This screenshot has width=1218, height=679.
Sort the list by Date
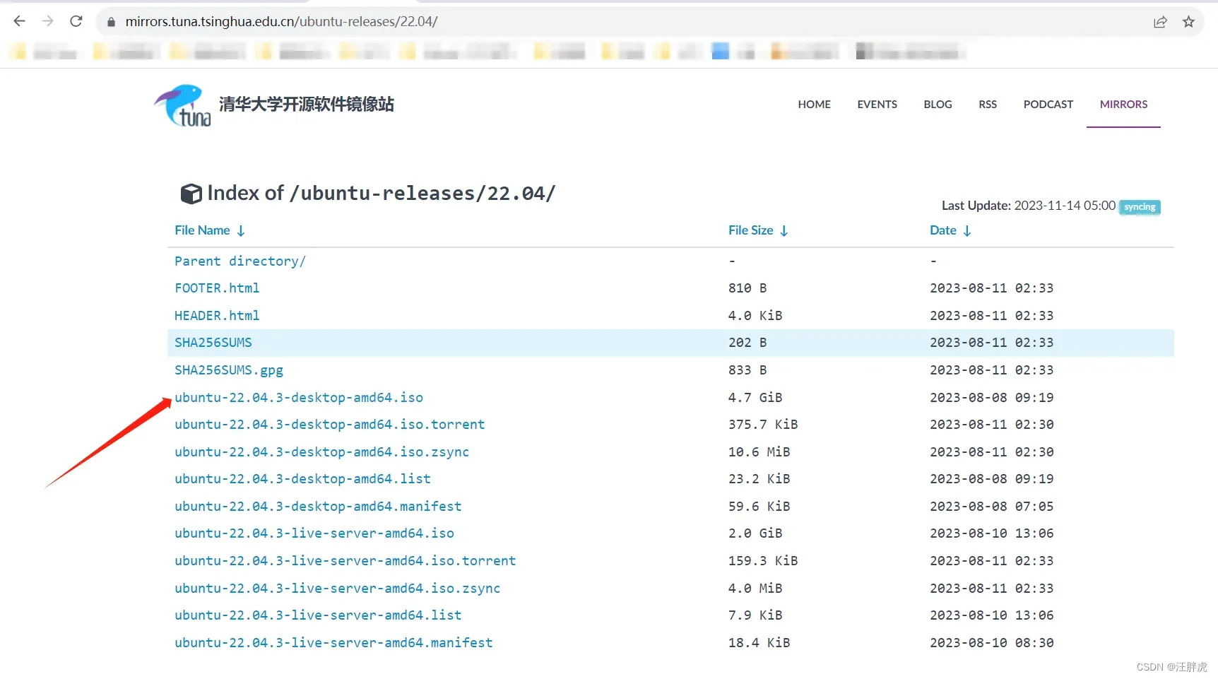(942, 230)
